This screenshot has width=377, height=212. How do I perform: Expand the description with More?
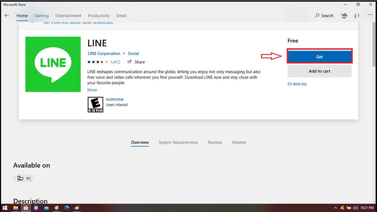[92, 90]
